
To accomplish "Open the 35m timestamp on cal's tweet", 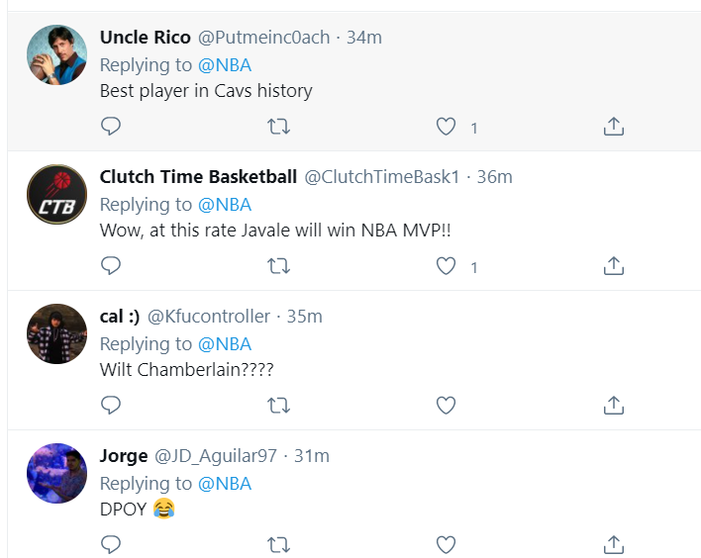I will (x=304, y=317).
